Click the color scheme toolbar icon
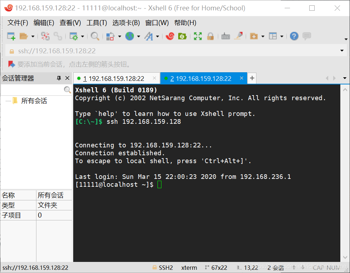 110,36
